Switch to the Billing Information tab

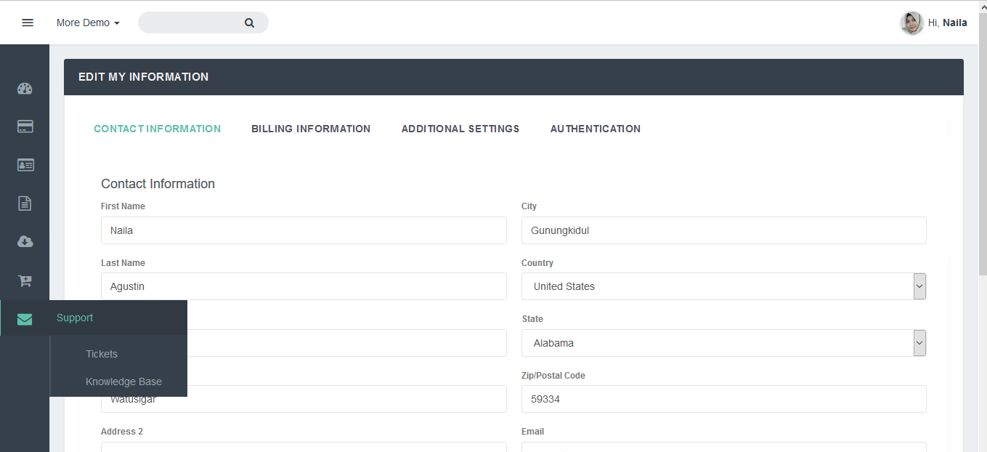click(x=311, y=129)
